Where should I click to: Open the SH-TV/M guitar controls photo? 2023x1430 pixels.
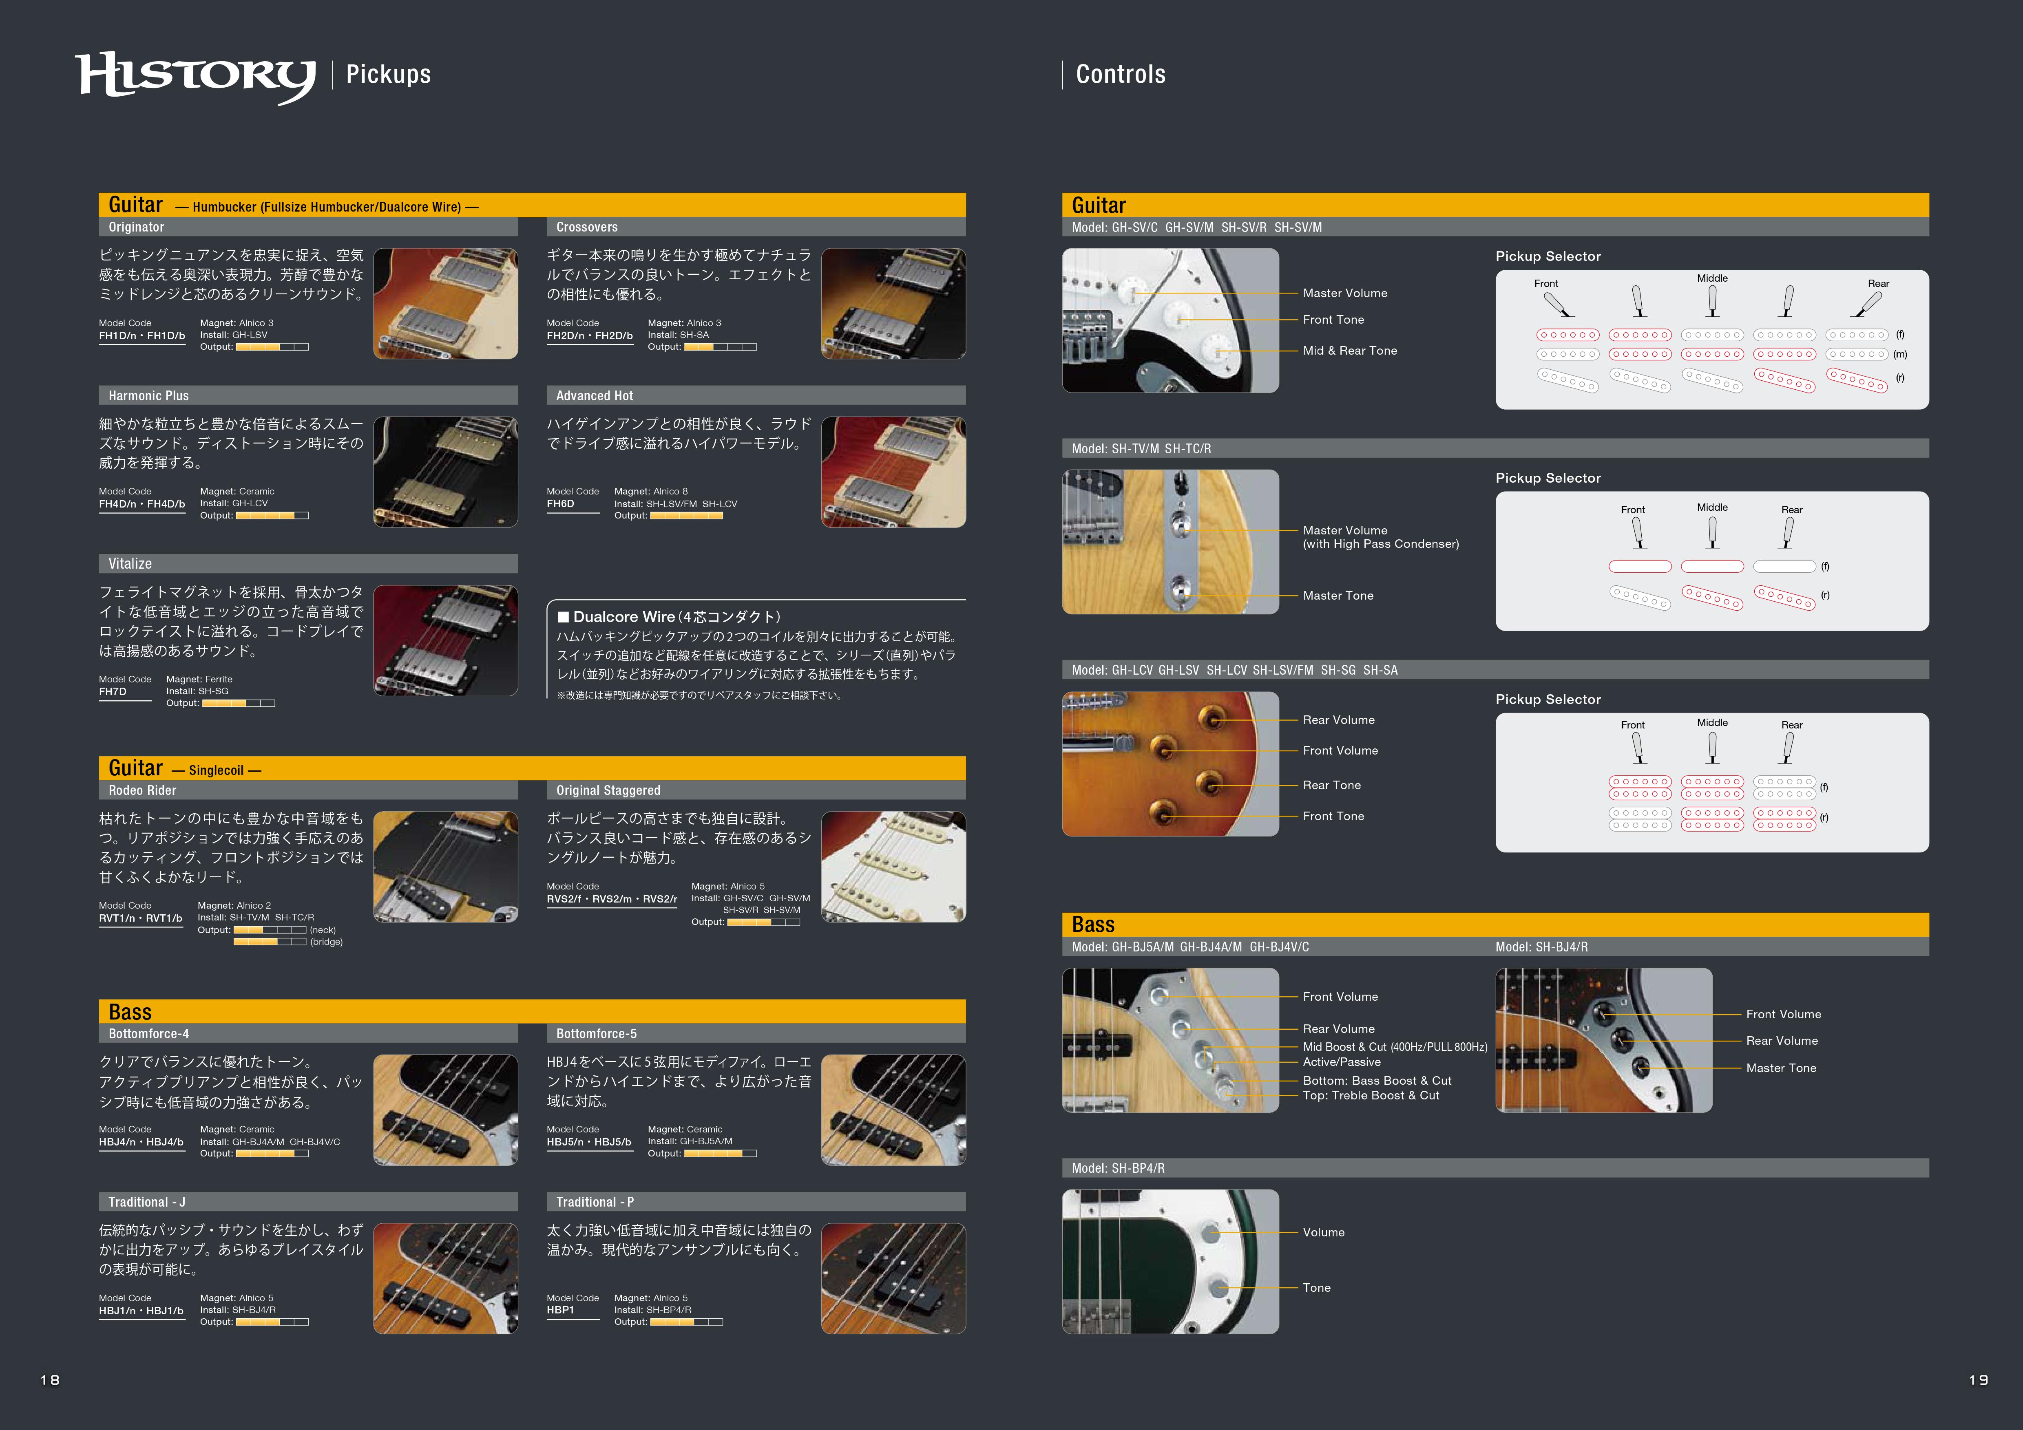pyautogui.click(x=1170, y=541)
